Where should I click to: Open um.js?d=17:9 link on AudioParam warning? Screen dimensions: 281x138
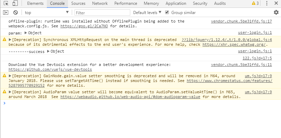click(258, 92)
